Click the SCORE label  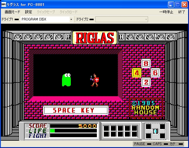click(38, 126)
